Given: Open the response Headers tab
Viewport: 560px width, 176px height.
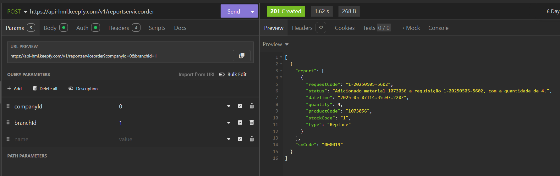Looking at the screenshot, I should coord(302,28).
